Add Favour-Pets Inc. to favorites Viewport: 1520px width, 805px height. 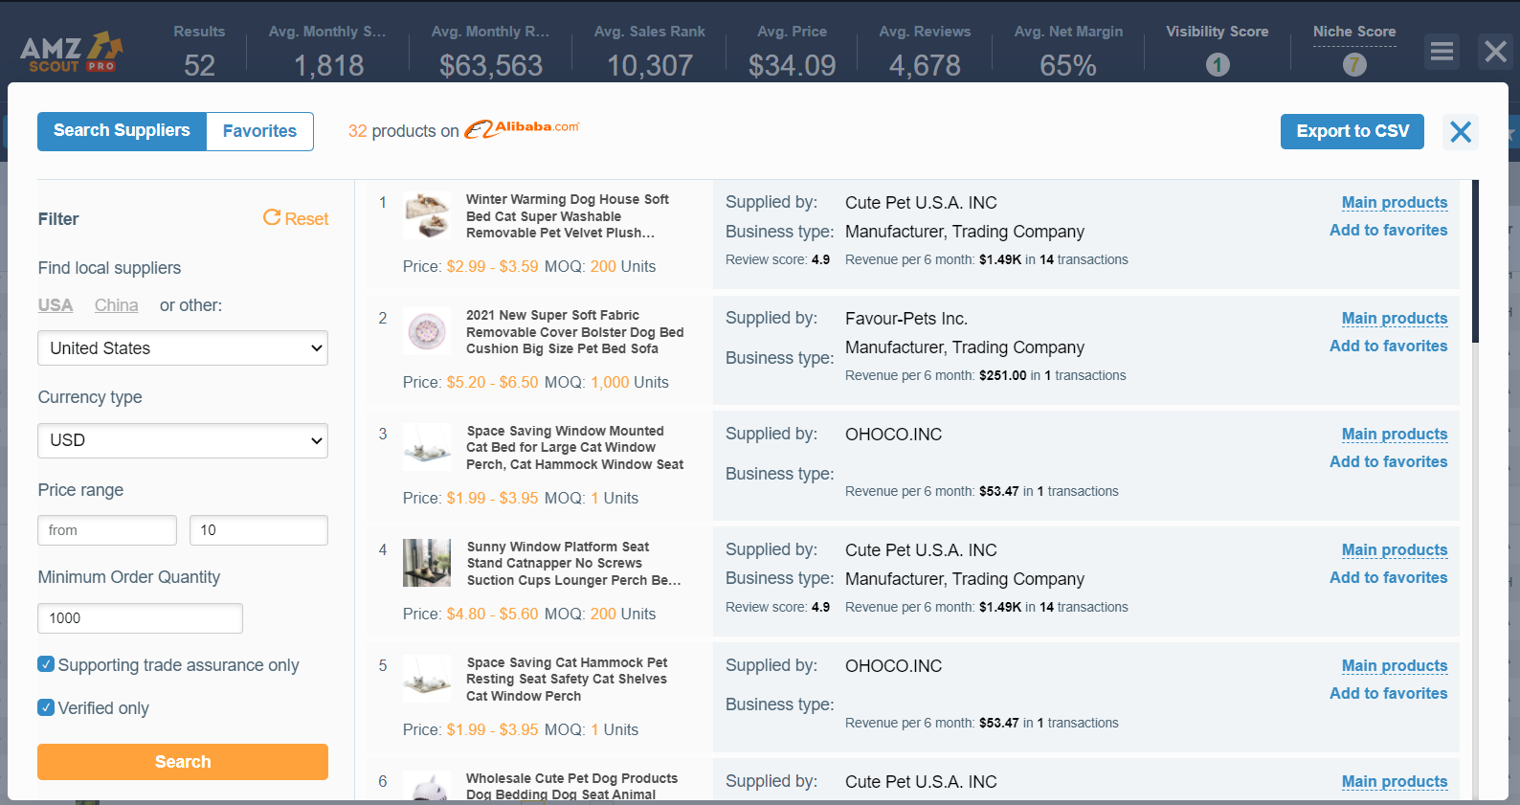[1388, 346]
